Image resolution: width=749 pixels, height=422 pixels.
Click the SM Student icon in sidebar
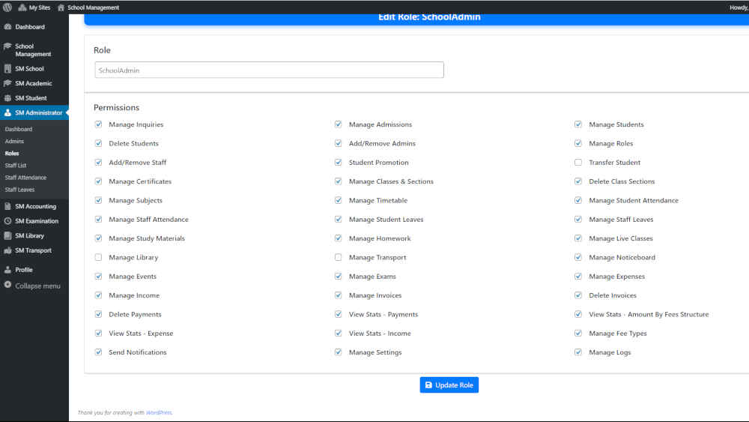(7, 98)
